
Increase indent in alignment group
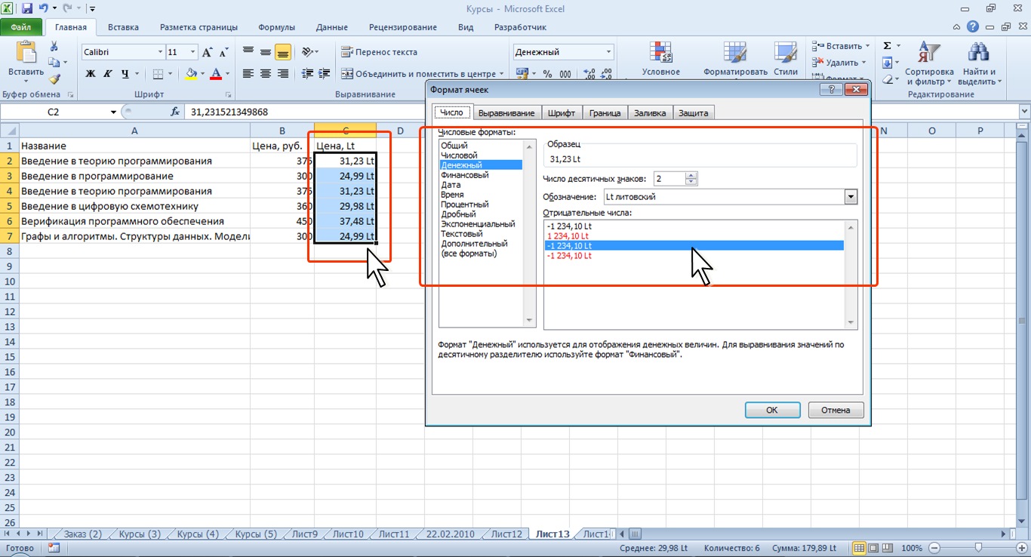click(x=325, y=74)
